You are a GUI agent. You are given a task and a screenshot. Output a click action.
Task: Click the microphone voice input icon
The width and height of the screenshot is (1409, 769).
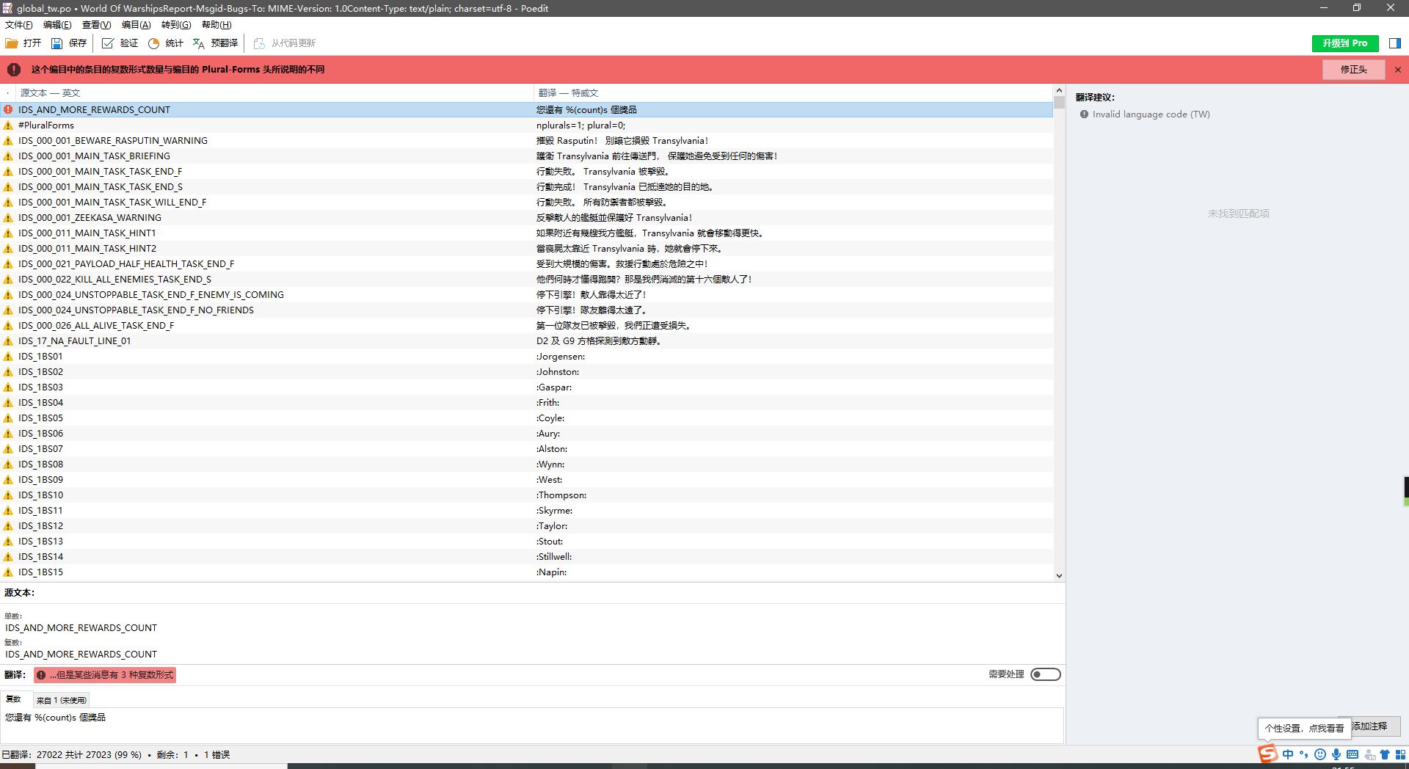tap(1336, 754)
